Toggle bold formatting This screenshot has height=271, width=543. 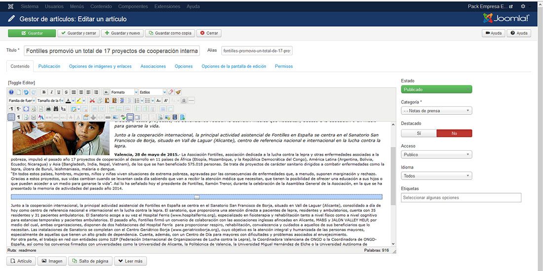pos(44,92)
